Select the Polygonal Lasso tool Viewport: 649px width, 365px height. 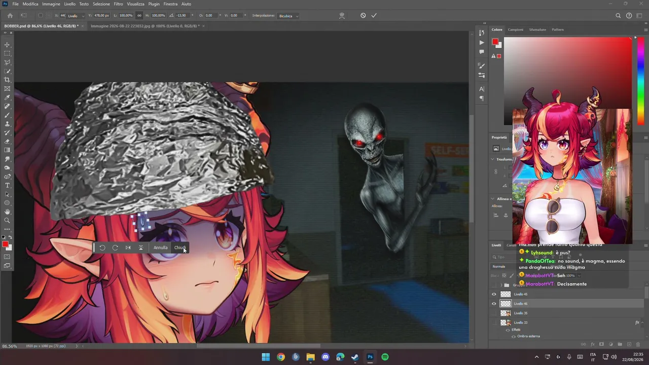coord(7,62)
